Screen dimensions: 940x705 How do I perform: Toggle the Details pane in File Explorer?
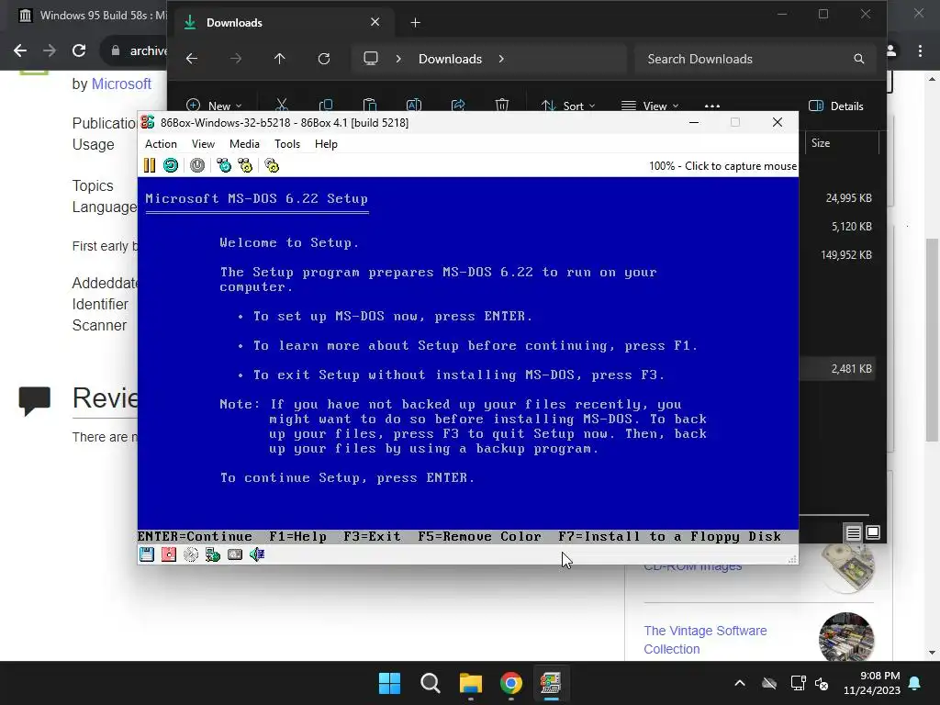click(835, 106)
